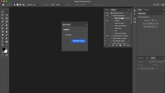
Task: Click the Share icon at top right
Action: click(x=163, y=5)
